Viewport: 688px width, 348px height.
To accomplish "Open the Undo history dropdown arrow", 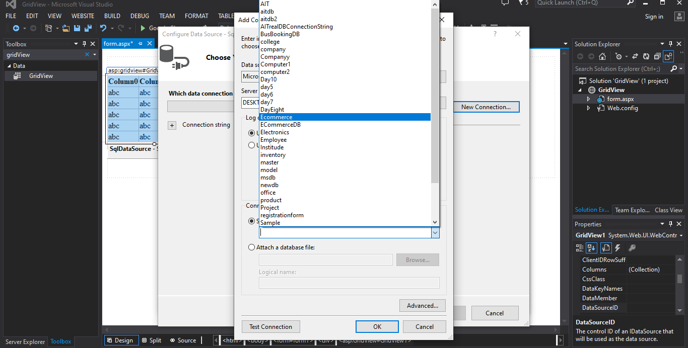I will point(111,28).
